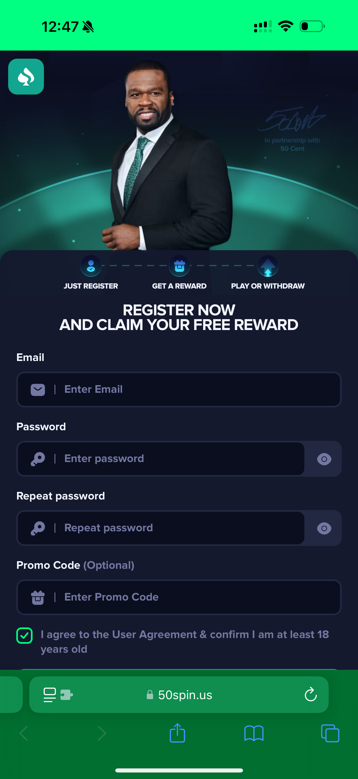Select the Repeat password input

[x=161, y=528]
